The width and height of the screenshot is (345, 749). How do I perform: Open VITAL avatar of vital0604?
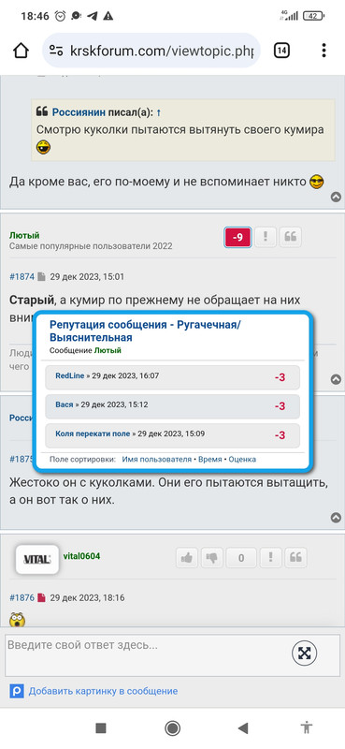37,559
